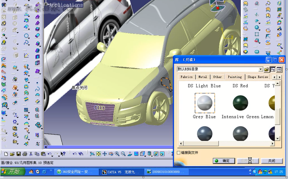Expand the quick view cube dropdown arrow

pos(145,156)
